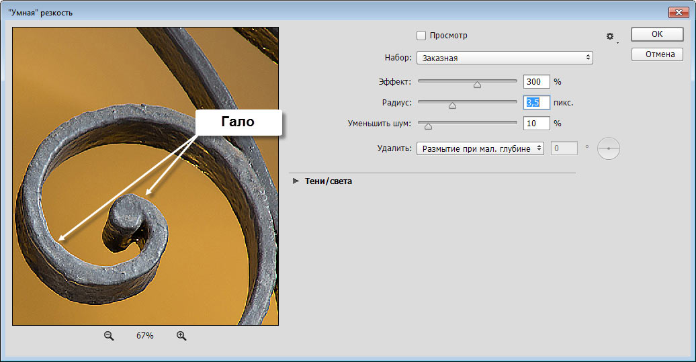Open the Набор preset dropdown

click(x=505, y=58)
